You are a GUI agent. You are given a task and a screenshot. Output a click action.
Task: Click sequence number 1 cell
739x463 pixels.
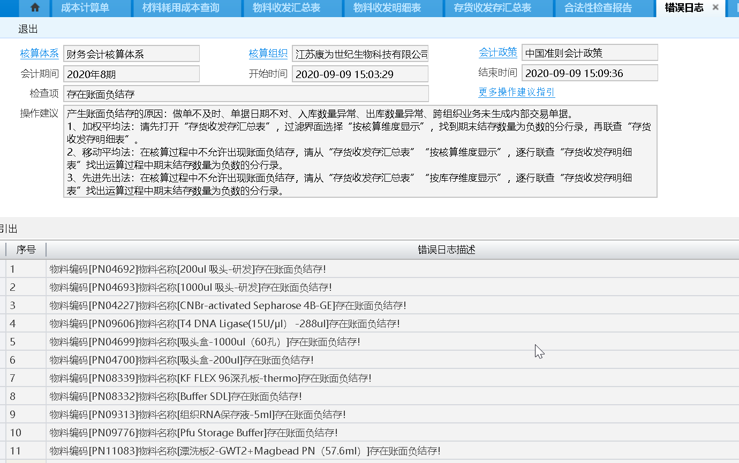26,269
